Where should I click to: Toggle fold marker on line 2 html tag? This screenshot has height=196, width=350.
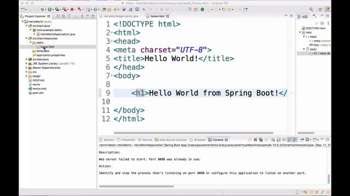(x=112, y=33)
